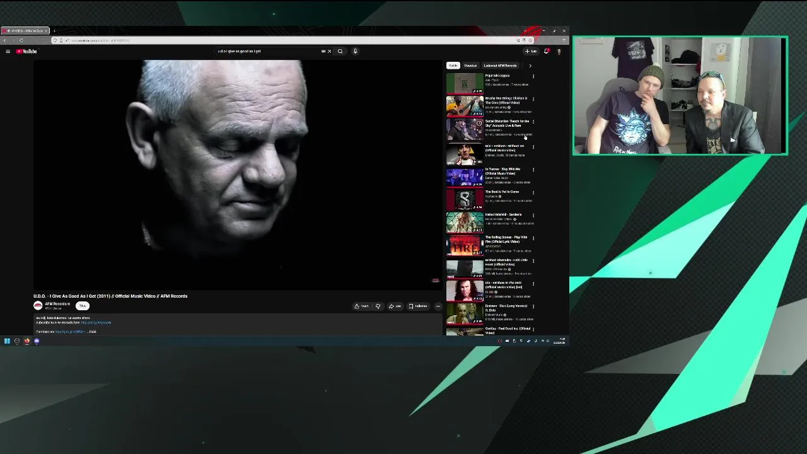Open Eminem Without Me title
The image size is (807, 454).
click(504, 148)
